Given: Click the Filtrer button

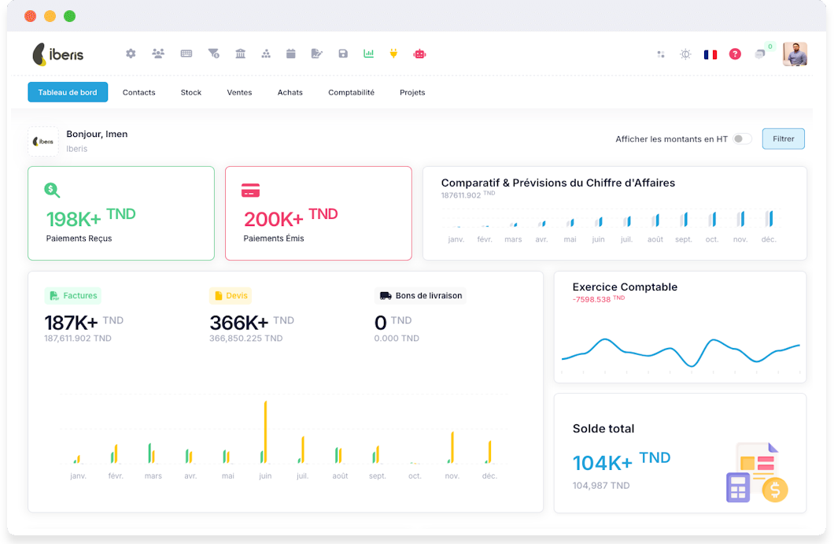Looking at the screenshot, I should click(x=783, y=139).
